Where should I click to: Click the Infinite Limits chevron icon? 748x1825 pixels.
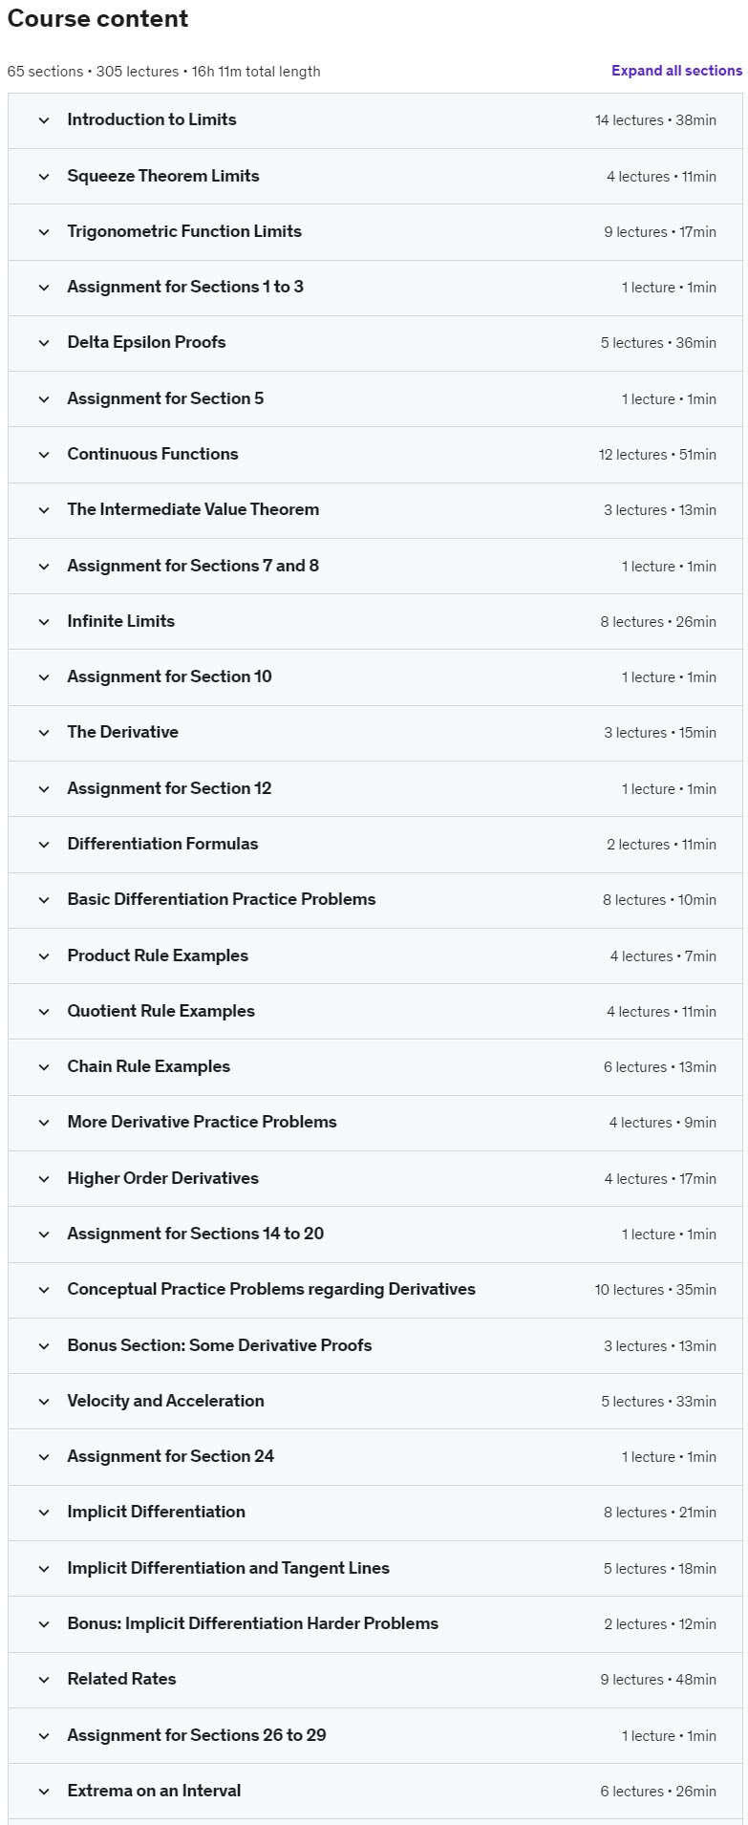44,622
